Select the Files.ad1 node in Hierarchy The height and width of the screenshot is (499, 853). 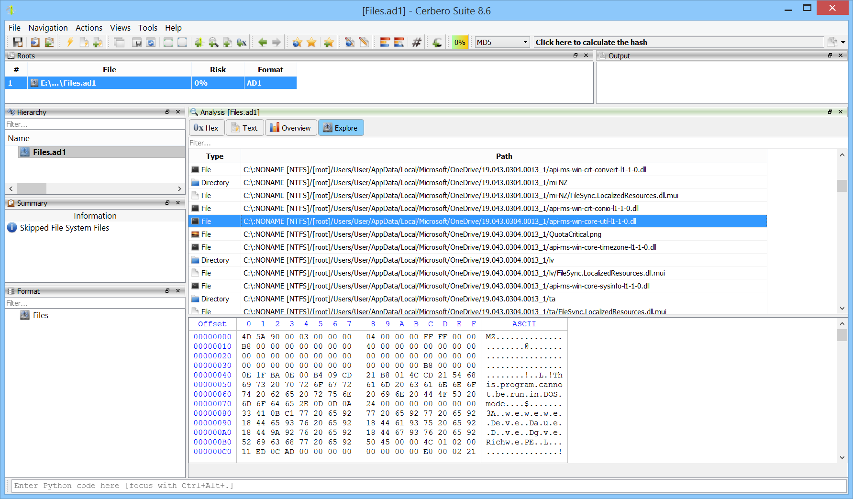pyautogui.click(x=49, y=152)
